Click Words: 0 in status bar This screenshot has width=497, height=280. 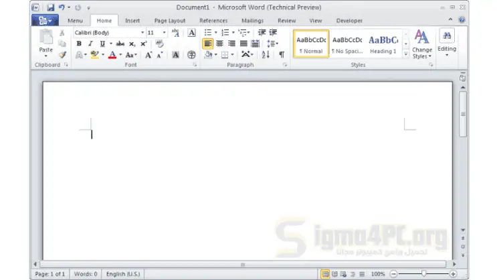click(x=86, y=274)
